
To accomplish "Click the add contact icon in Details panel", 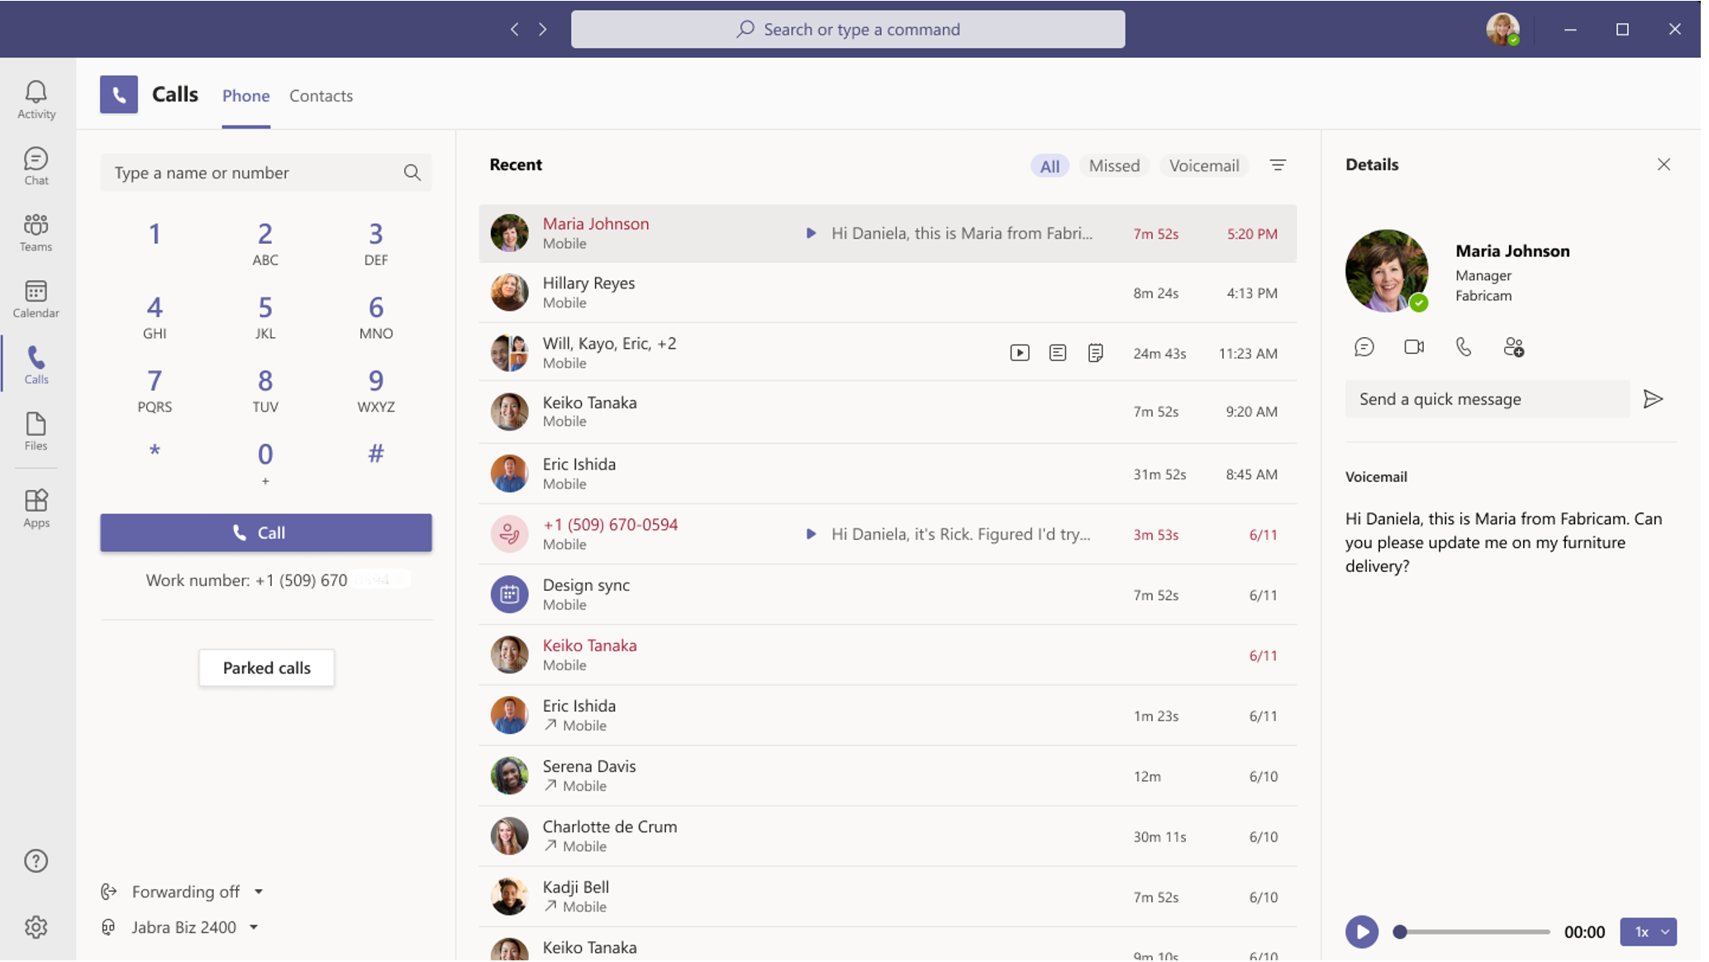I will click(x=1514, y=347).
